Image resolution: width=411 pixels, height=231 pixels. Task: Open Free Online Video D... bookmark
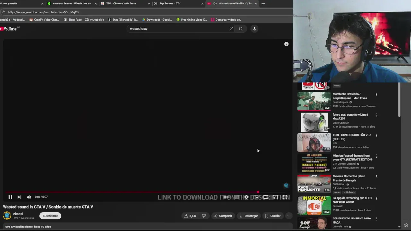click(x=192, y=20)
